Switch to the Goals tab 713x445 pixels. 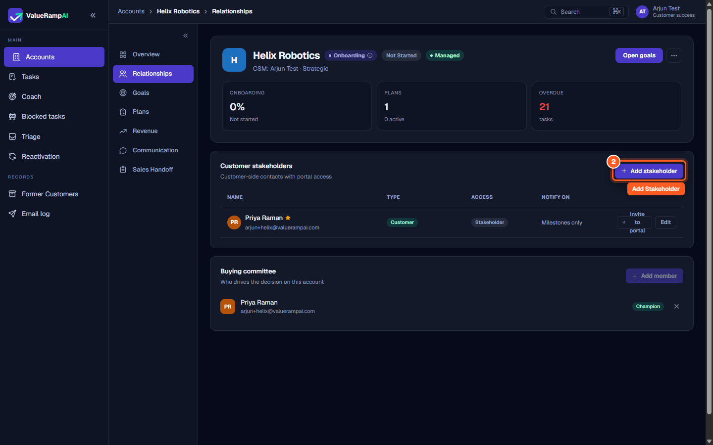point(153,93)
